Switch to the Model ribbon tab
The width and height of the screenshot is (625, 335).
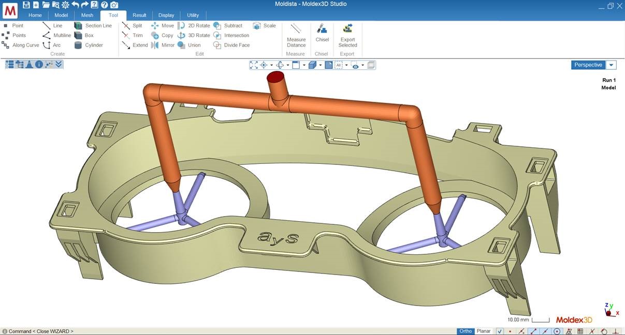click(x=61, y=16)
